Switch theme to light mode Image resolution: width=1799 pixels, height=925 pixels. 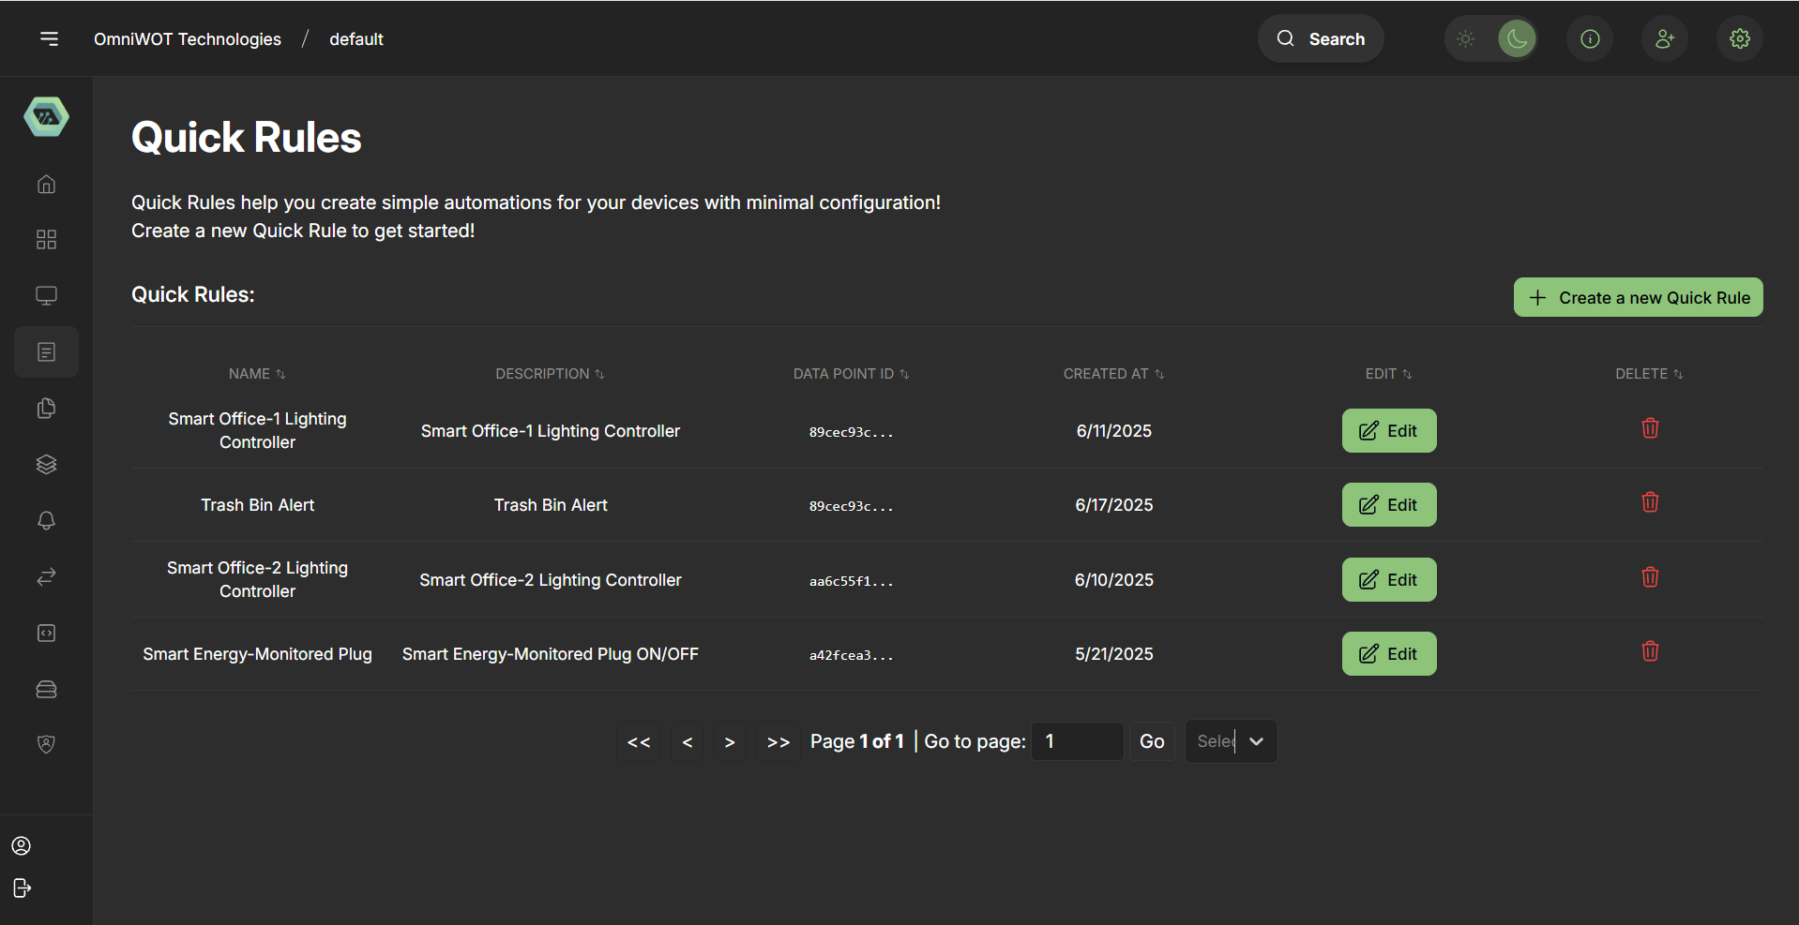pyautogui.click(x=1466, y=38)
